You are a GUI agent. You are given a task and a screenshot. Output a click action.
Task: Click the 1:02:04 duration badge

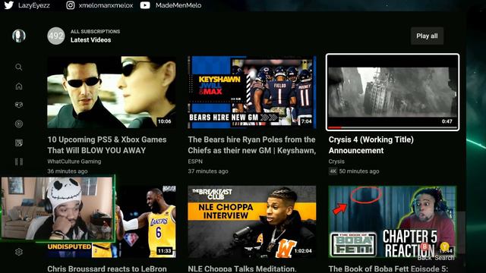point(303,251)
